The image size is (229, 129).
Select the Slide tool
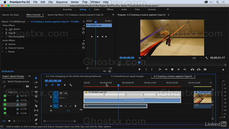(36, 115)
